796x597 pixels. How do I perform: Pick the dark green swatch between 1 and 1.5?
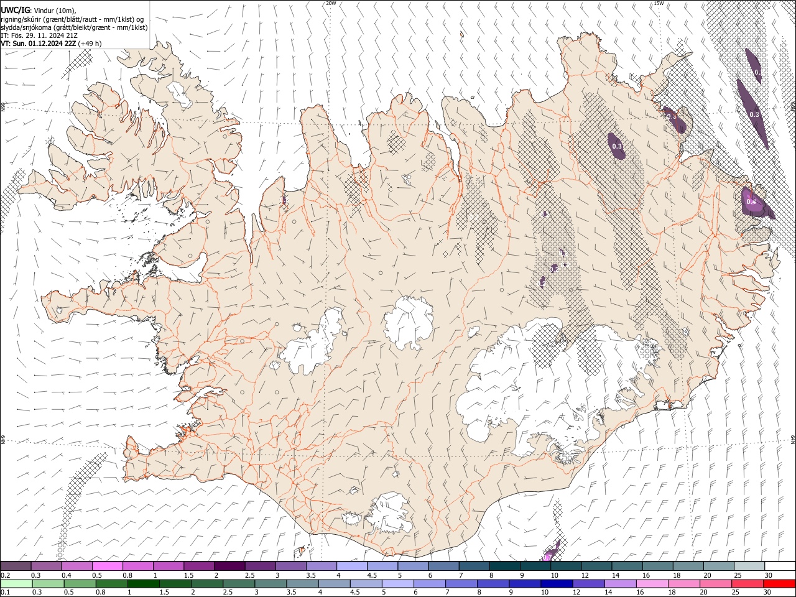click(143, 583)
